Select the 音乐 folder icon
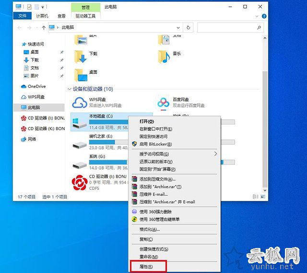This screenshot has width=307, height=273. coord(164,57)
